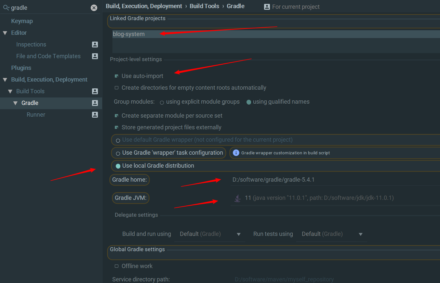Click Gradle wrapper customization in build script
Screen dimensions: 440x283
pos(286,153)
